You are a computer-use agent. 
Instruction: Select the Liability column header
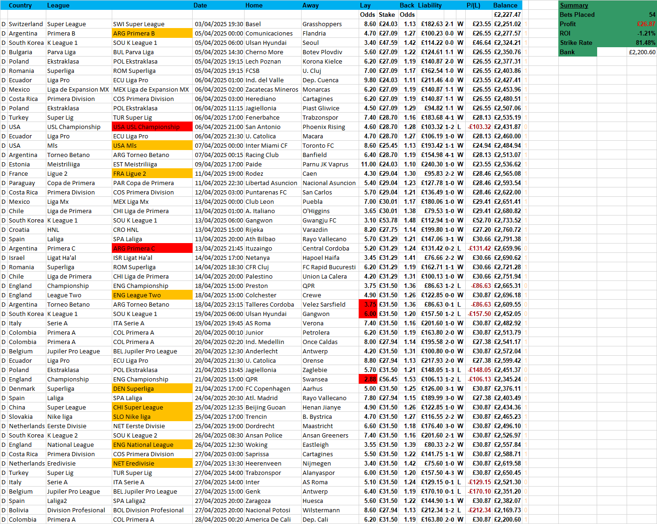point(430,5)
